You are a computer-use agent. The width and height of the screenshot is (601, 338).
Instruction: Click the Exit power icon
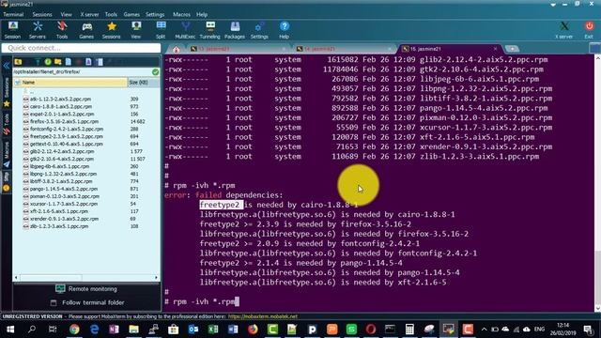point(589,30)
